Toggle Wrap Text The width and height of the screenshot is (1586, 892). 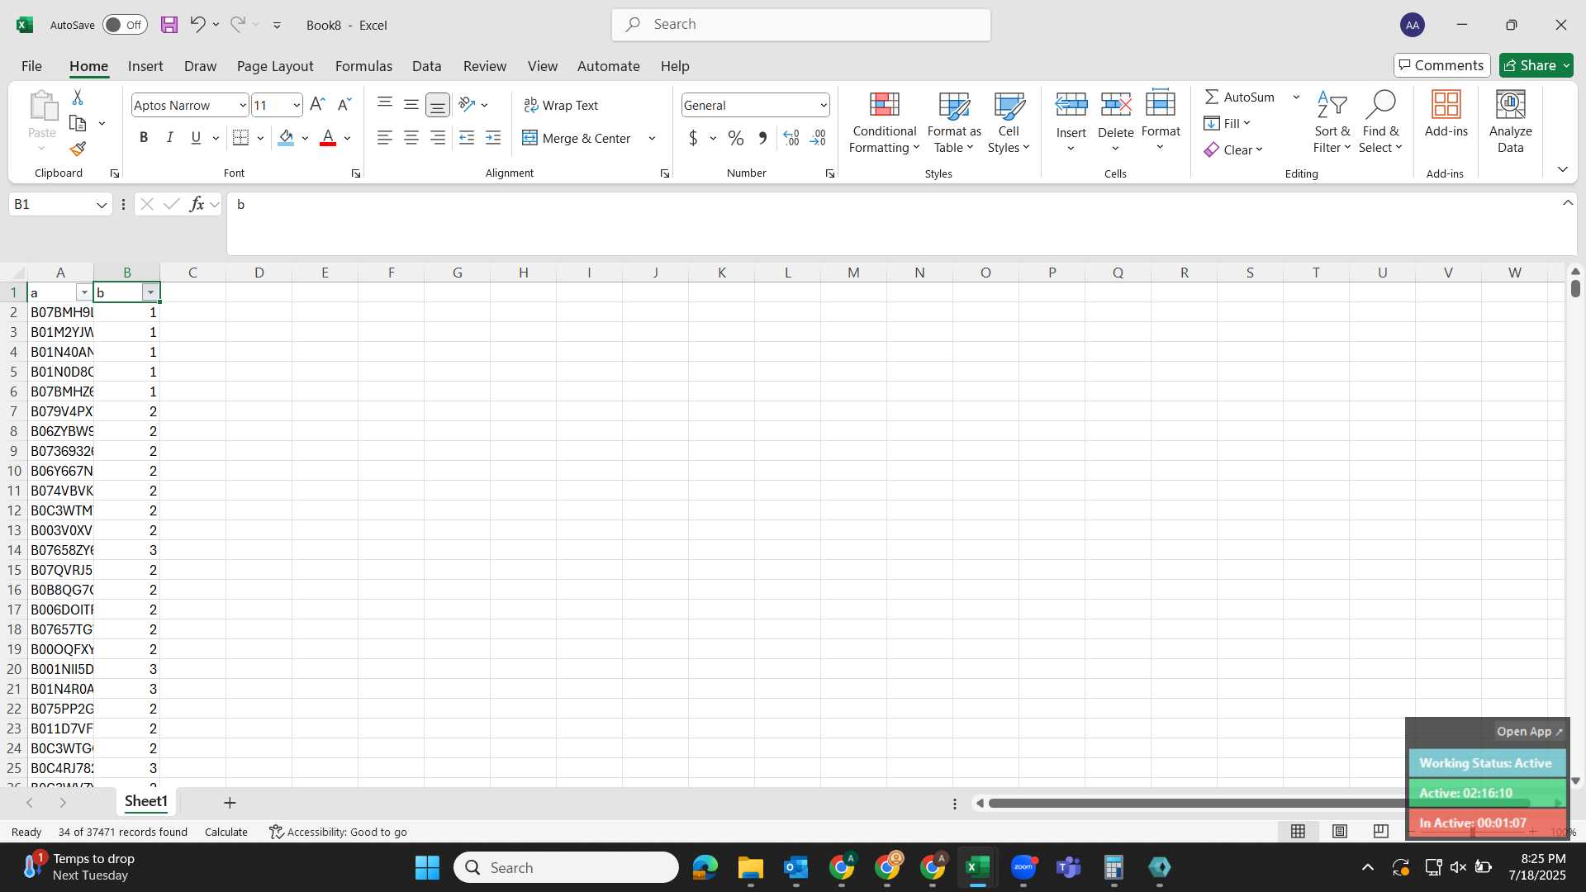(561, 105)
